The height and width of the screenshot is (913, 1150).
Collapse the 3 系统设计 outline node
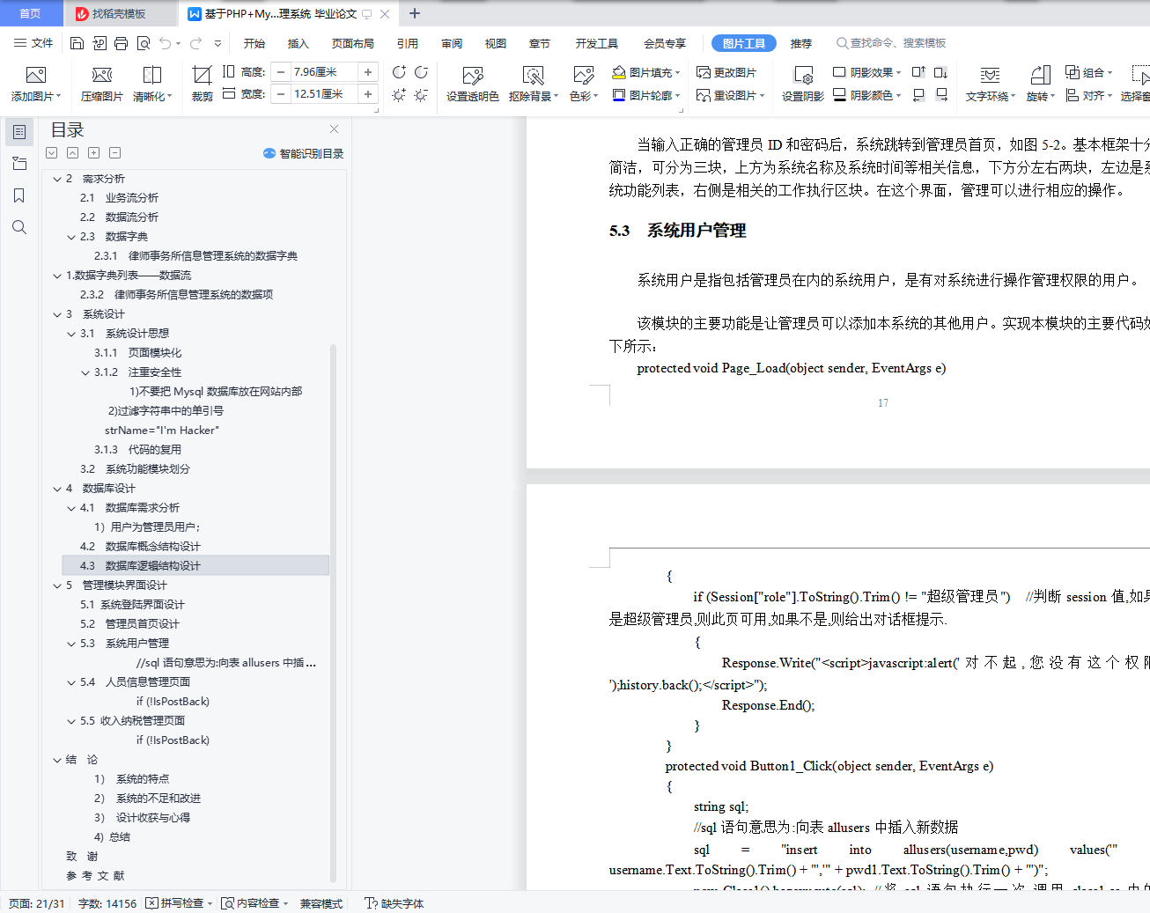pos(57,314)
